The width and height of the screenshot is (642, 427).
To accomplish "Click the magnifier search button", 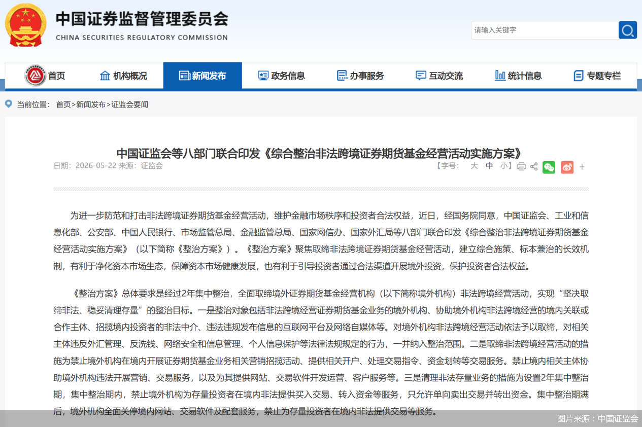I will (x=627, y=30).
